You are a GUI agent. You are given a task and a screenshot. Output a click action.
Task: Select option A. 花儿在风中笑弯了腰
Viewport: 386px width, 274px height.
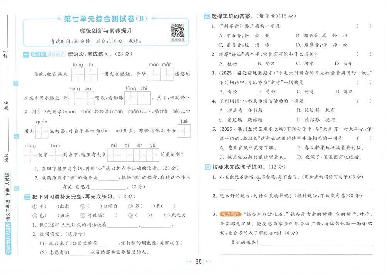pos(248,148)
